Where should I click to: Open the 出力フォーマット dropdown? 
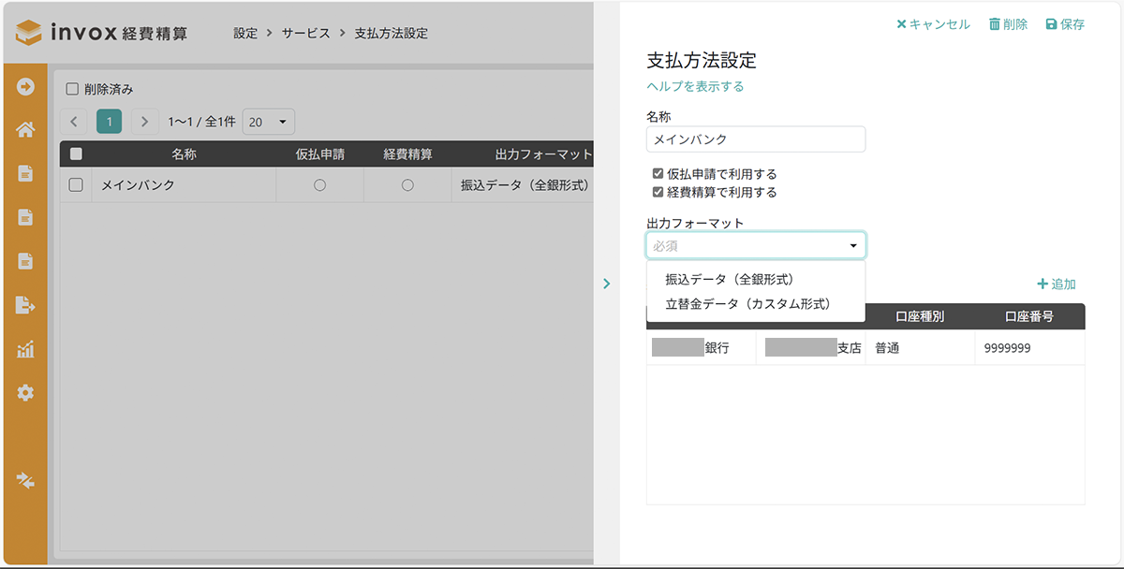pyautogui.click(x=755, y=246)
